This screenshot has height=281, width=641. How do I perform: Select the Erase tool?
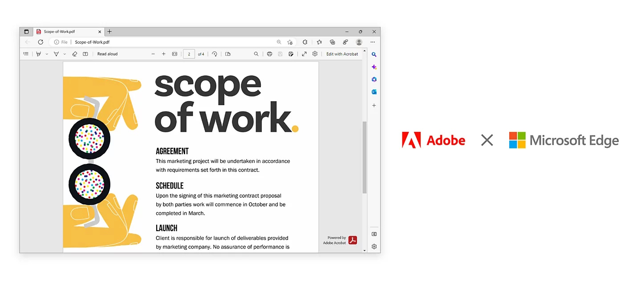pyautogui.click(x=75, y=54)
